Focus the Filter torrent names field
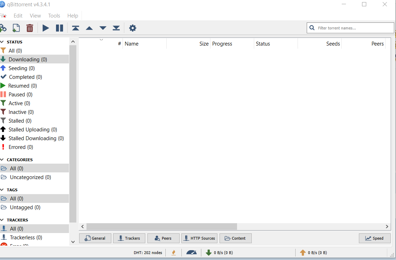 coord(350,28)
